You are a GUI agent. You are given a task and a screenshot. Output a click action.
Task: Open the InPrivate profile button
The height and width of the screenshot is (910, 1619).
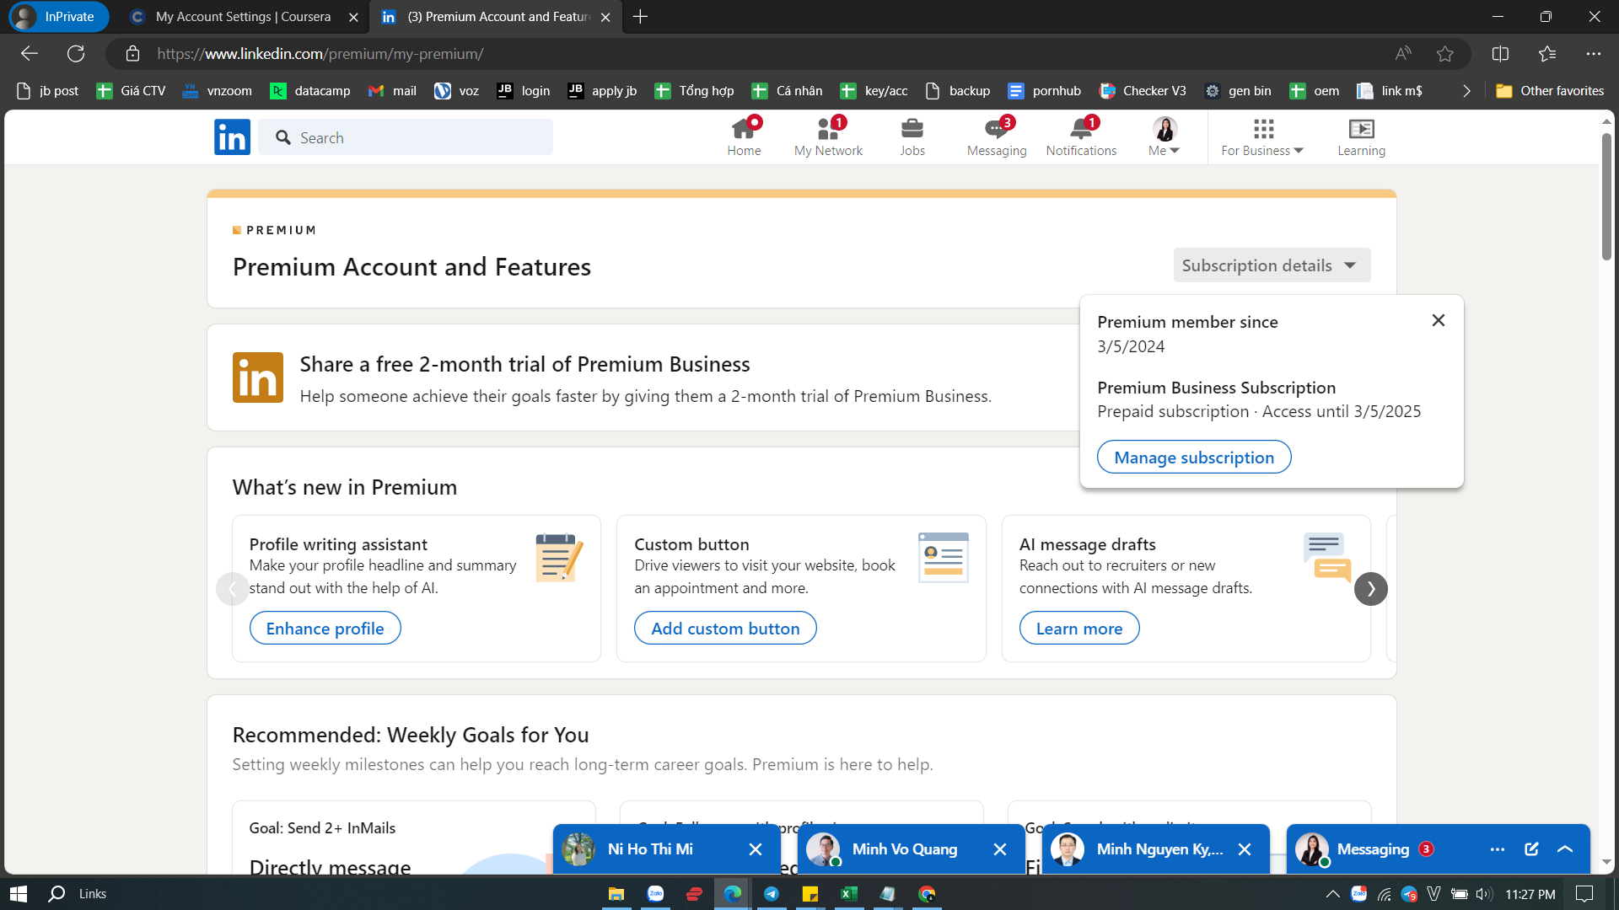(x=58, y=17)
